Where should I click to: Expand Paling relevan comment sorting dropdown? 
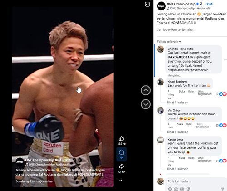pos(169,41)
